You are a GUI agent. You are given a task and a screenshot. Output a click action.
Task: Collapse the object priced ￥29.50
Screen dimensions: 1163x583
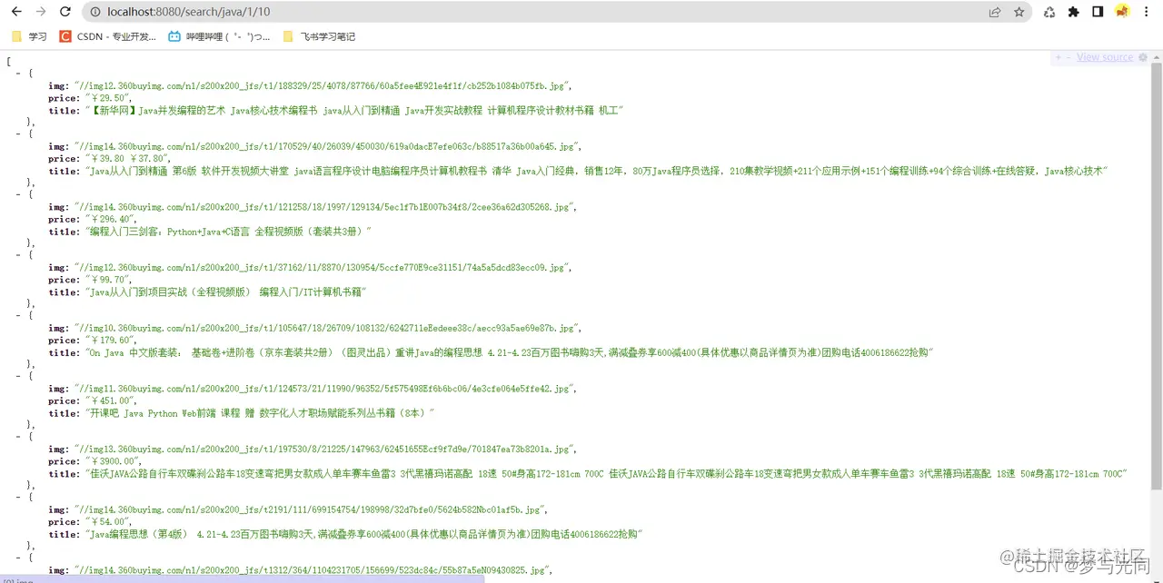tap(18, 73)
